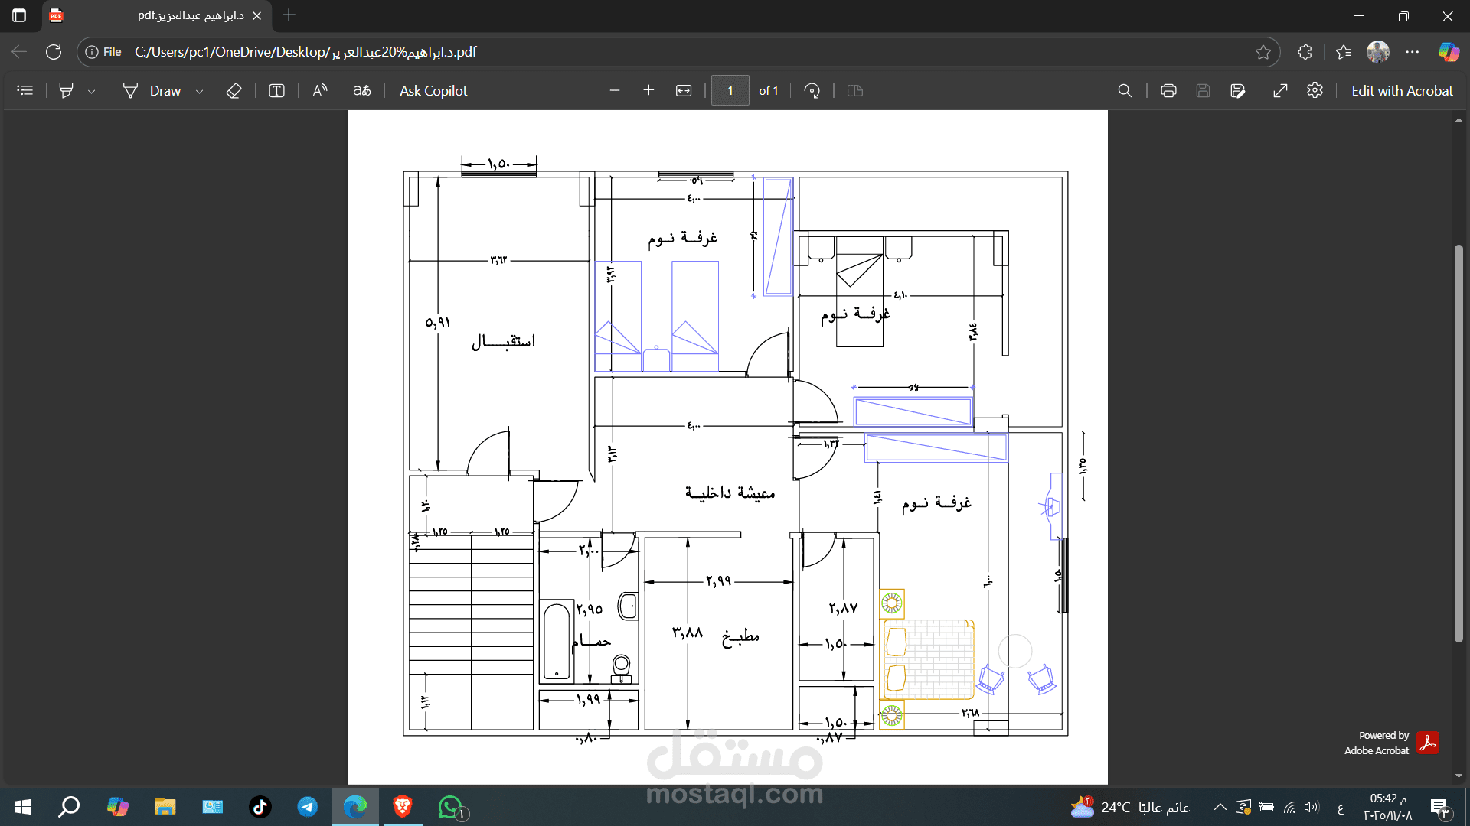The height and width of the screenshot is (826, 1470).
Task: Open the tab actions menu
Action: coord(19,15)
